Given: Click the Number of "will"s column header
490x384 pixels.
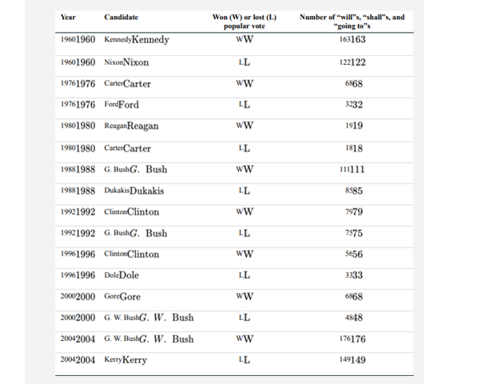Looking at the screenshot, I should 352,21.
